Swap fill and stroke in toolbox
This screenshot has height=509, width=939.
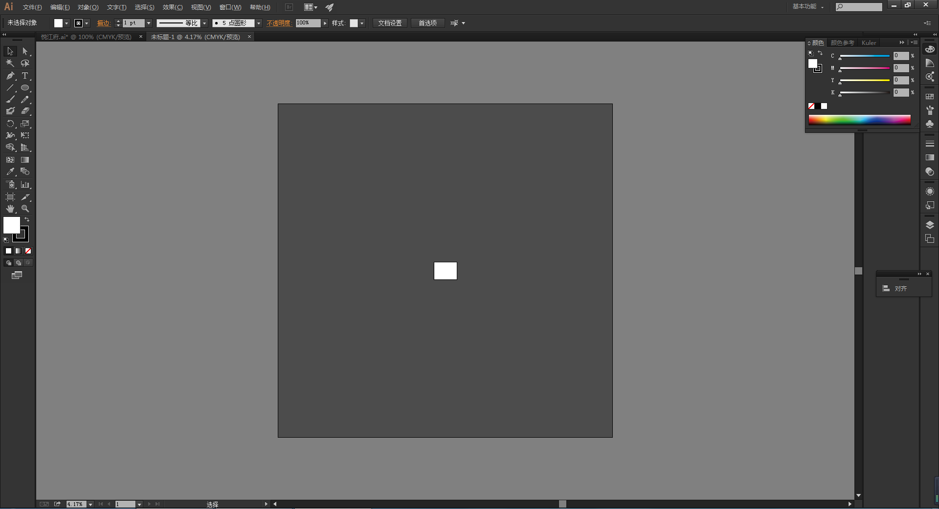(27, 220)
